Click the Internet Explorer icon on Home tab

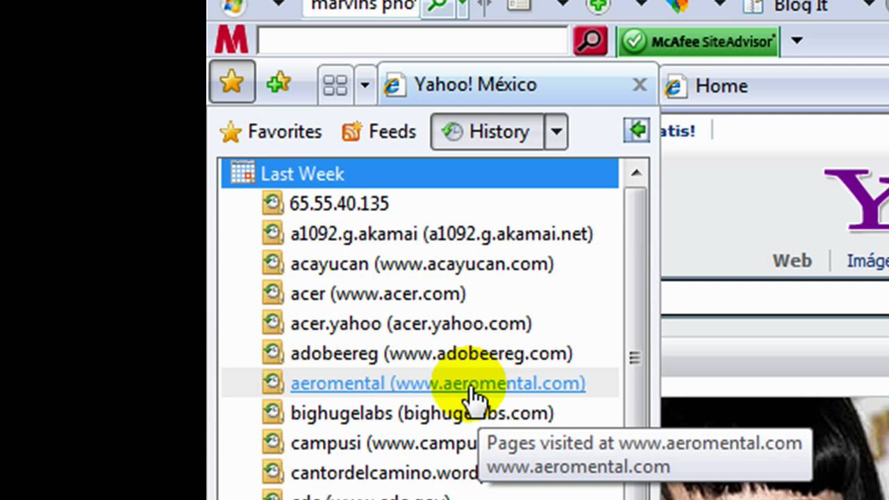675,86
